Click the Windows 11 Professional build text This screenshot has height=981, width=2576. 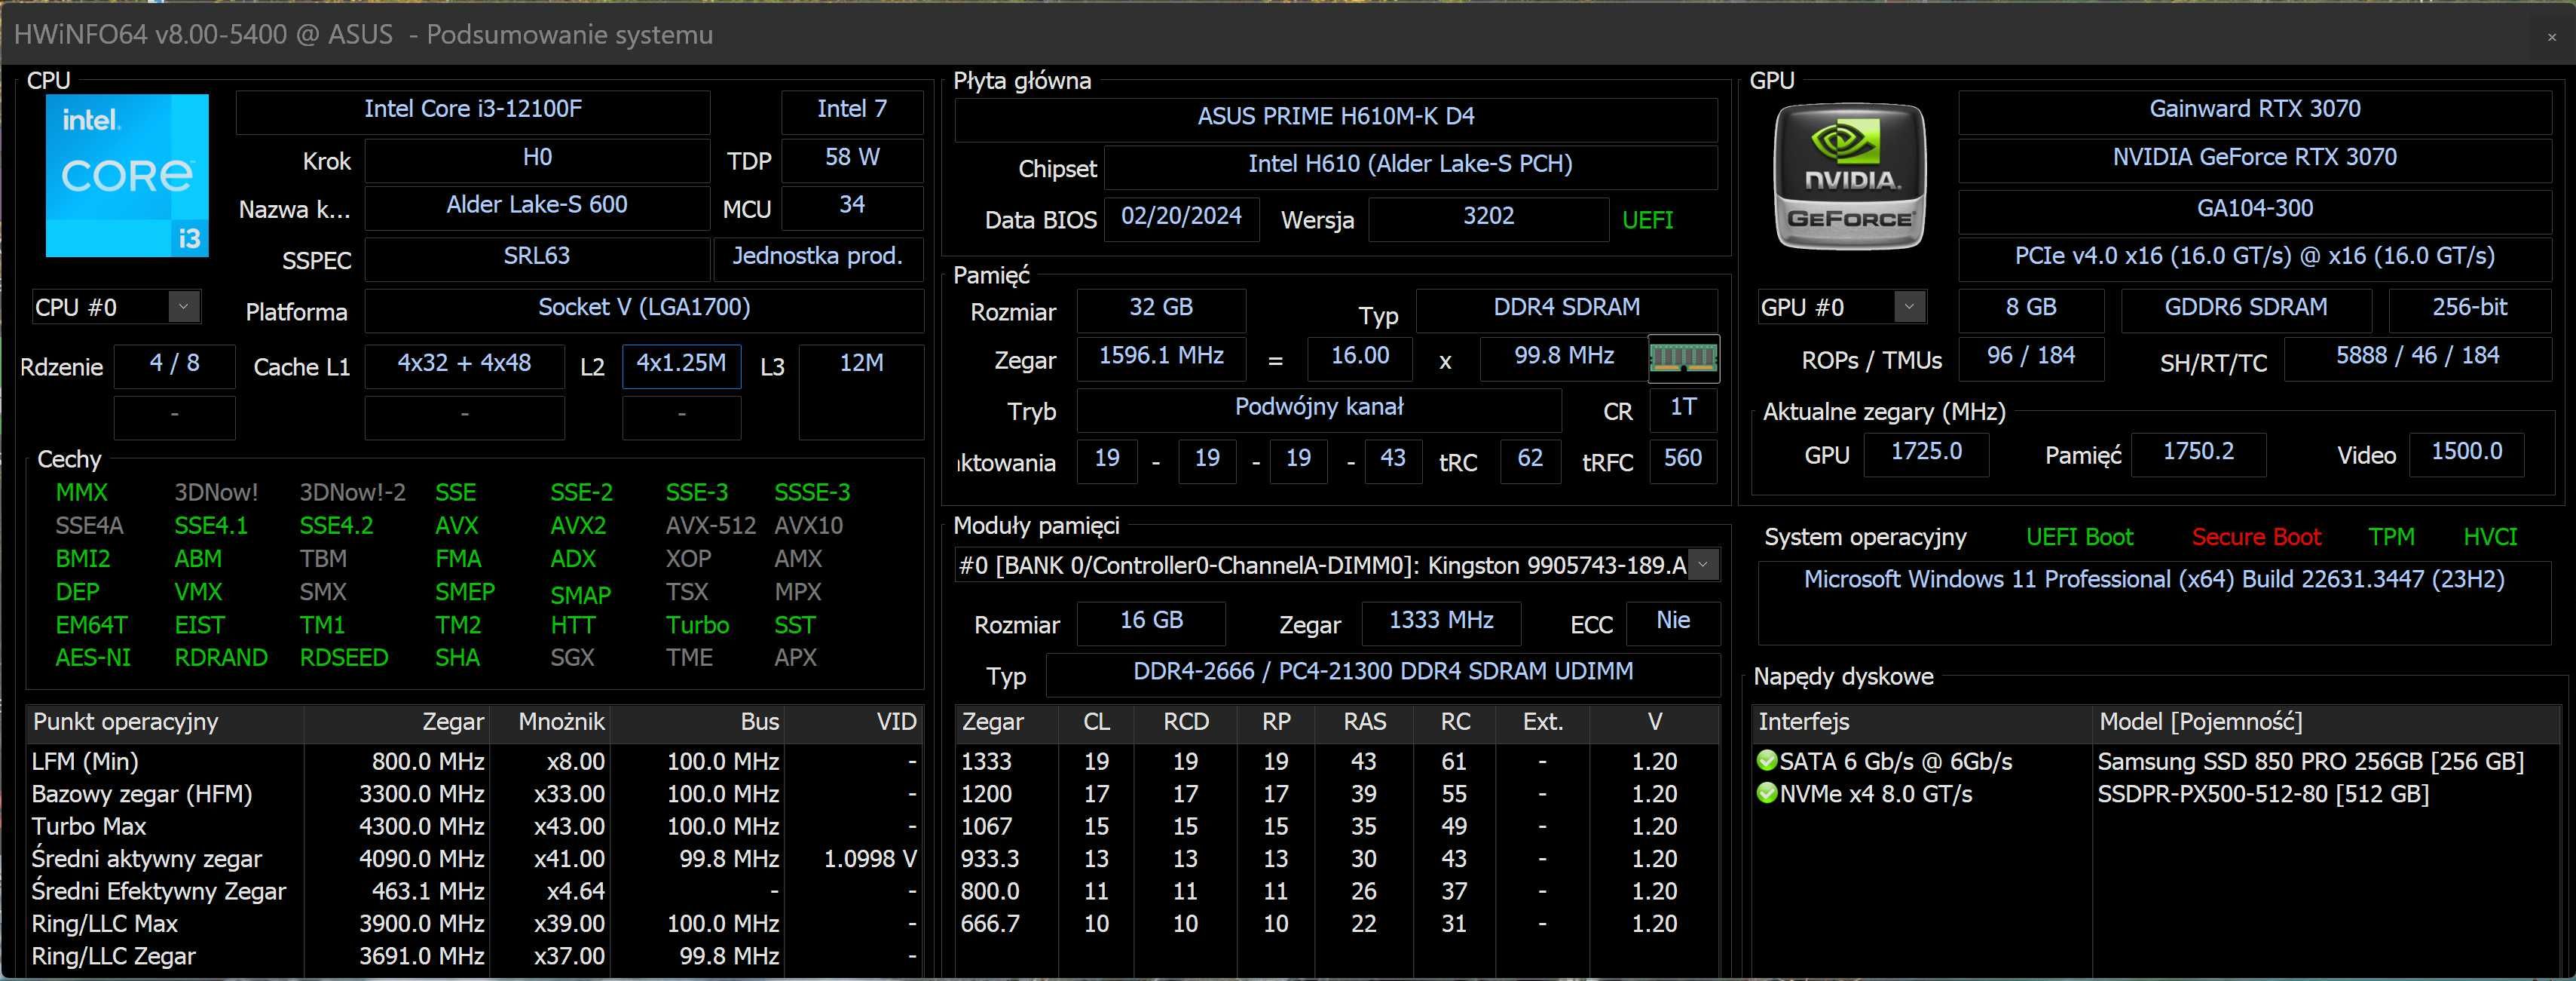tap(2154, 580)
